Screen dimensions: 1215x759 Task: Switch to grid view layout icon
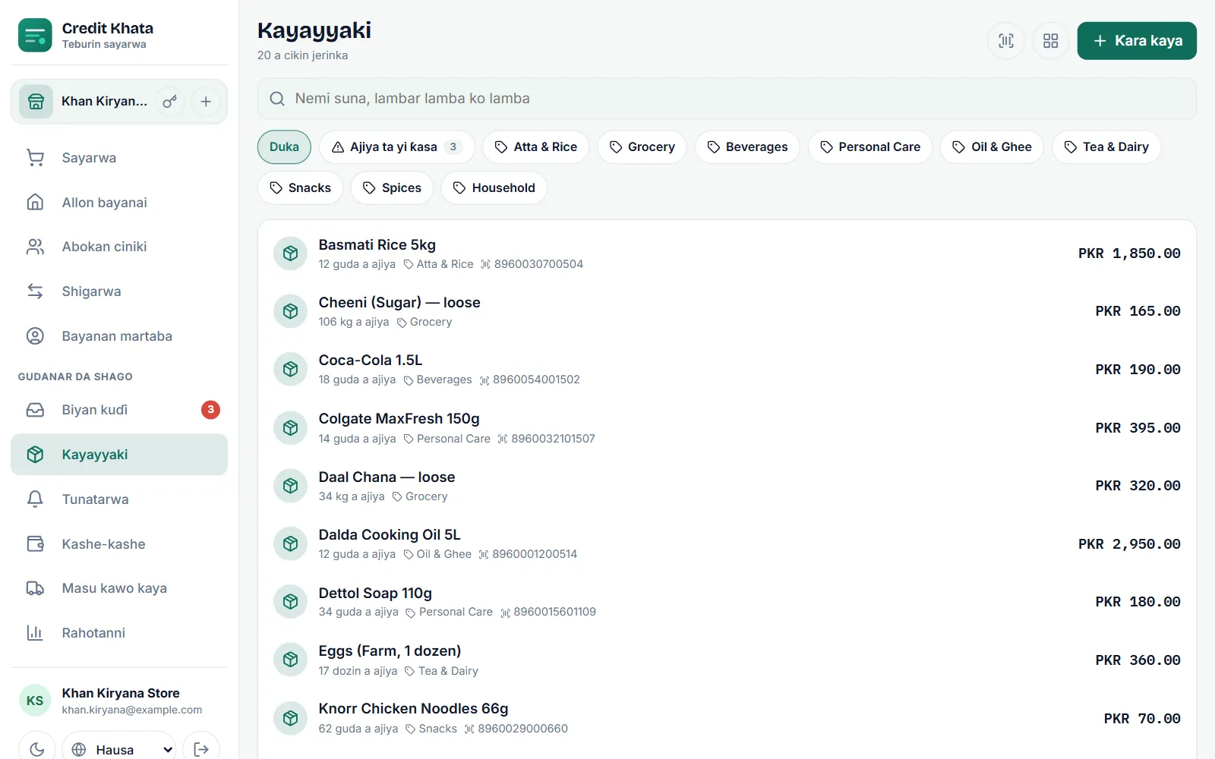click(1050, 41)
